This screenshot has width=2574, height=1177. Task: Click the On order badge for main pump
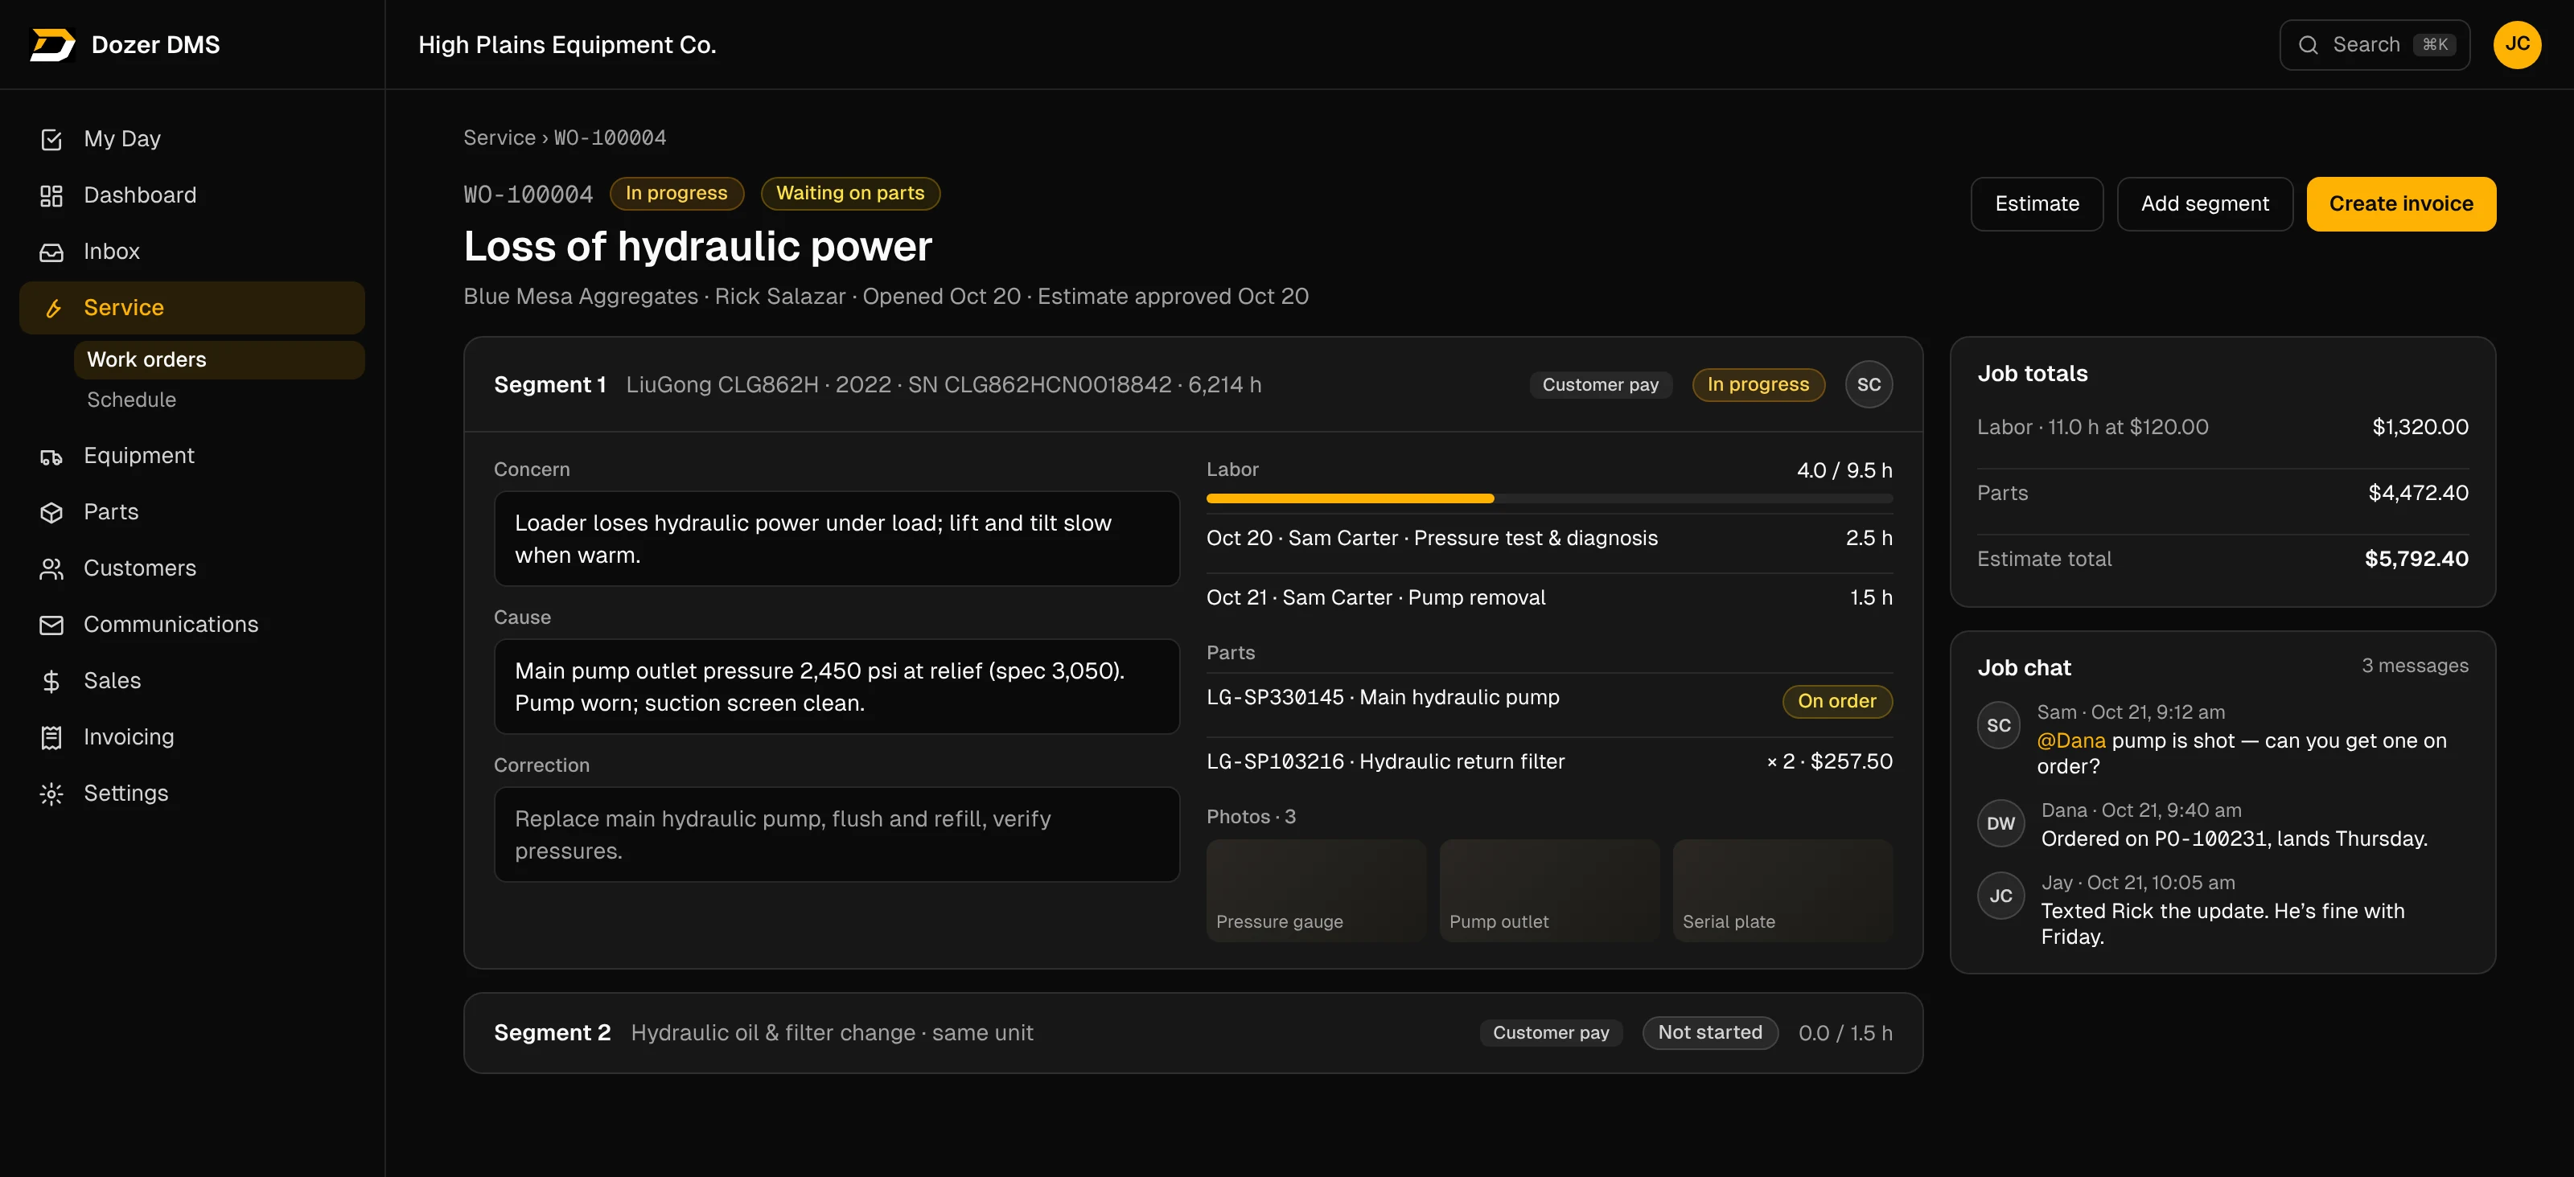pos(1836,702)
